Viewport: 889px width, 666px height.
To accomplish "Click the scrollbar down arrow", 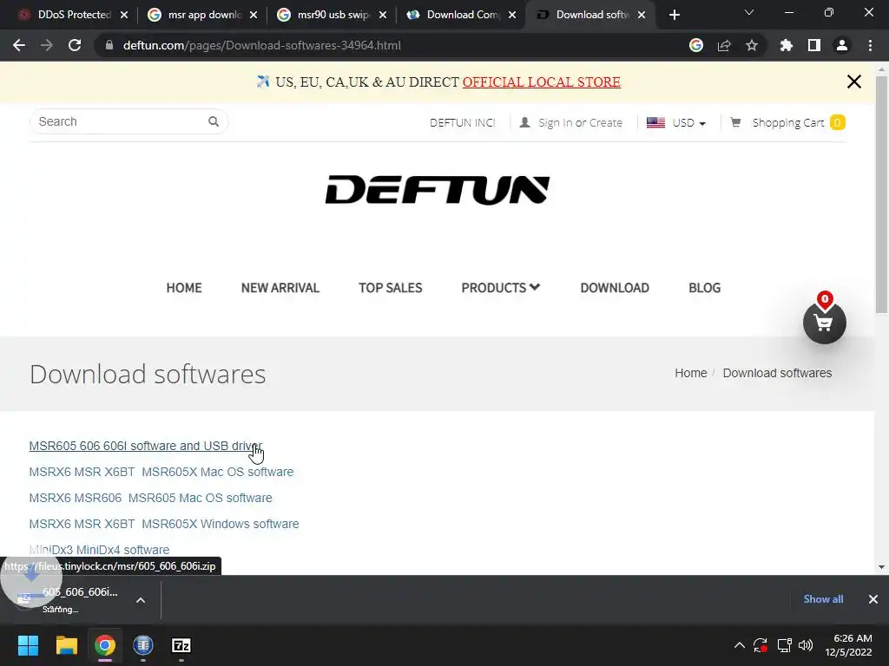I will 882,567.
